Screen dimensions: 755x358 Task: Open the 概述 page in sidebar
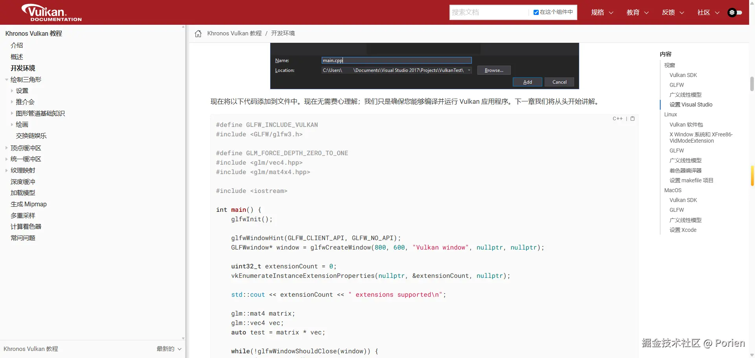(x=17, y=57)
